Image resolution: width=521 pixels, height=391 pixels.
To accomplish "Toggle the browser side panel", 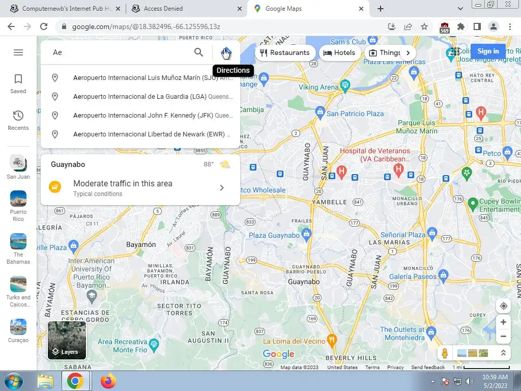I will pyautogui.click(x=477, y=26).
